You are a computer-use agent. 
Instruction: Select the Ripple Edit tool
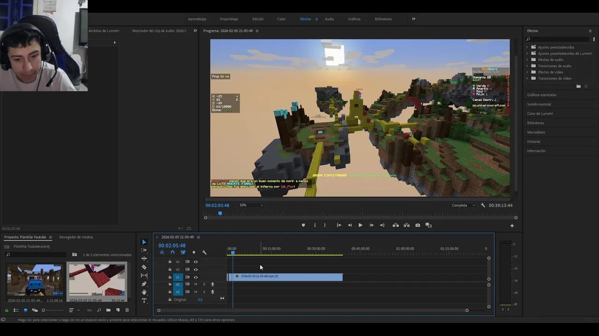[144, 259]
